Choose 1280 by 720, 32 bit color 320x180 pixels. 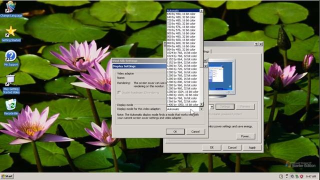coord(183,69)
